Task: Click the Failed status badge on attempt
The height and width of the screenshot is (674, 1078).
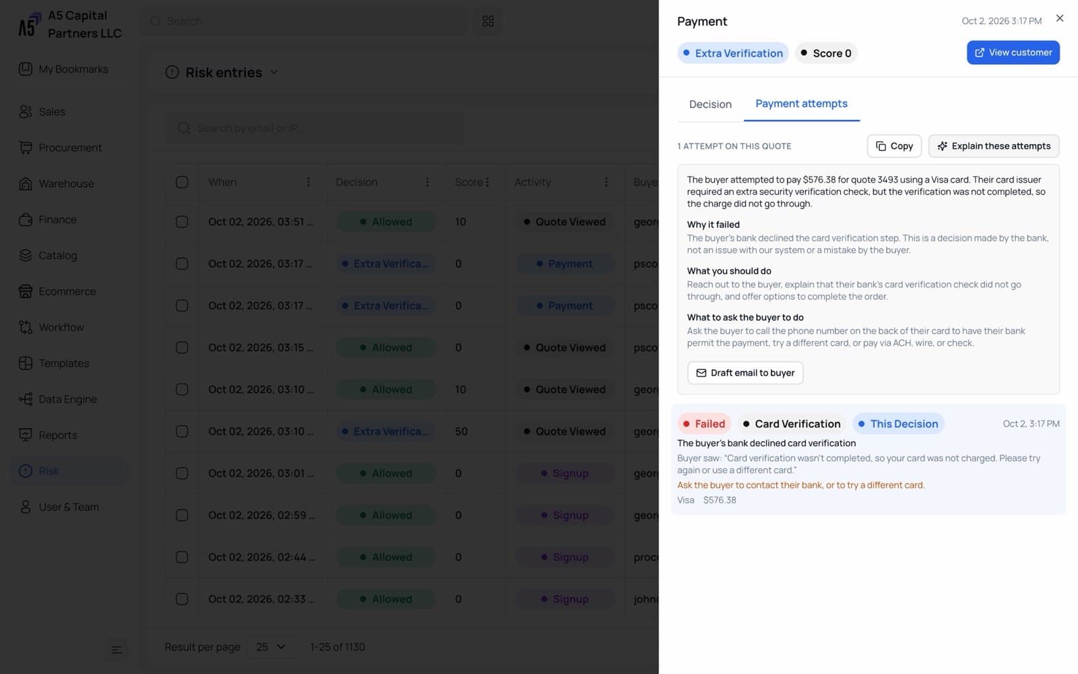Action: [x=703, y=424]
